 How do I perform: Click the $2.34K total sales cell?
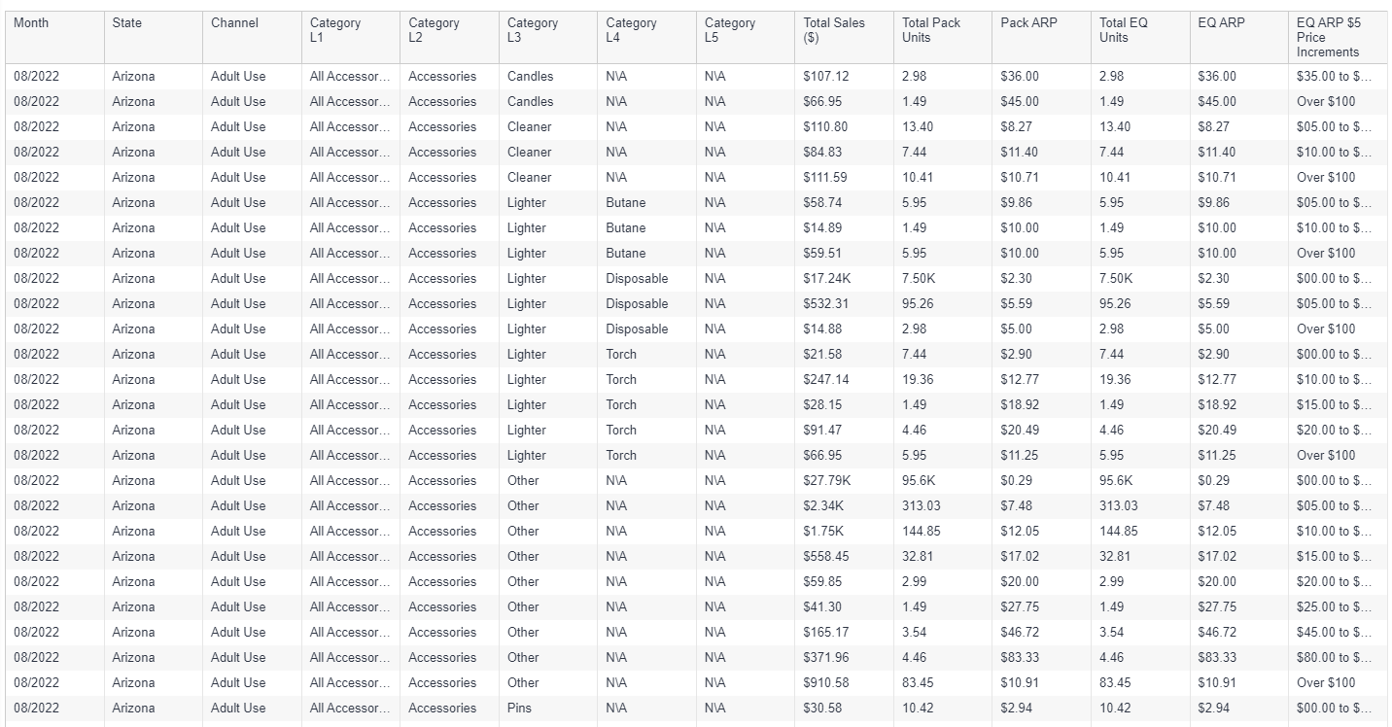822,505
